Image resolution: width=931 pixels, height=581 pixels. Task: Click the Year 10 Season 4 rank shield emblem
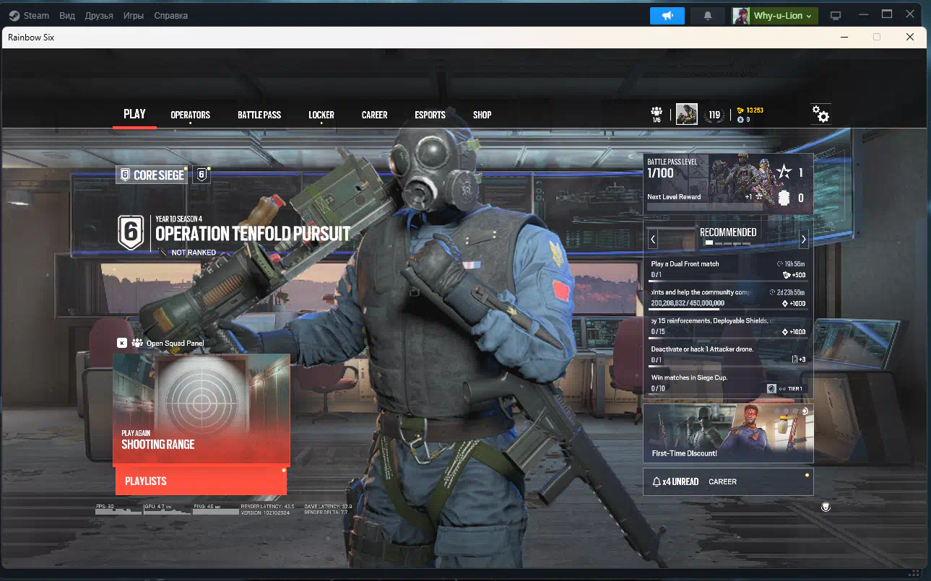(x=131, y=232)
